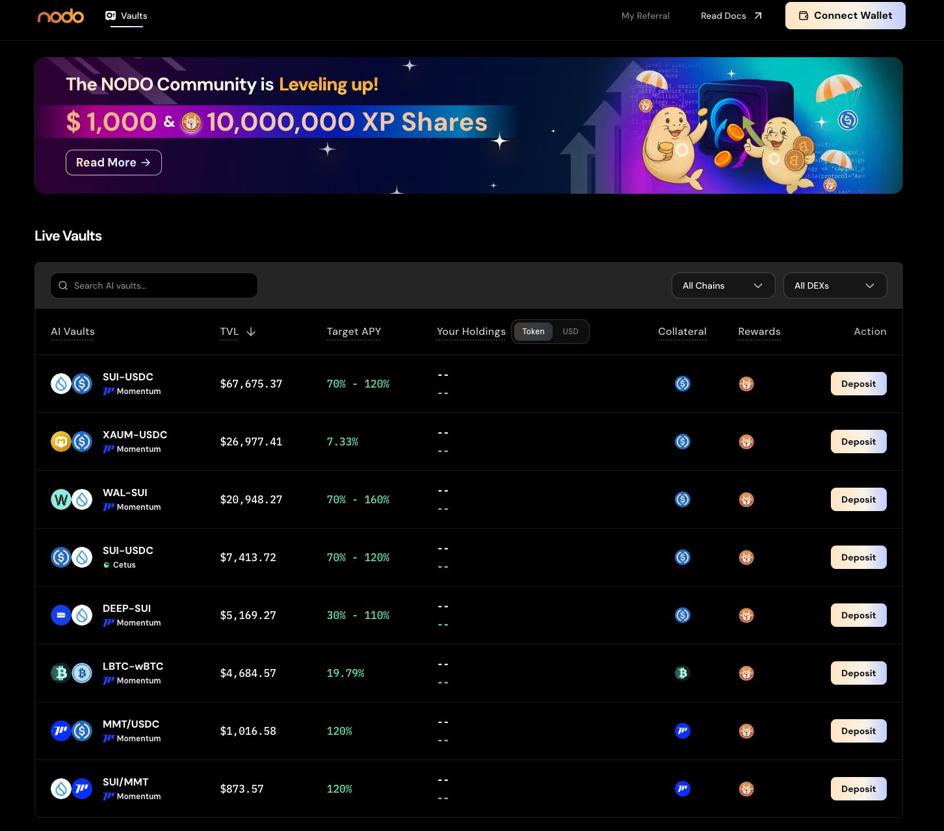Click the nodo logo

point(60,16)
